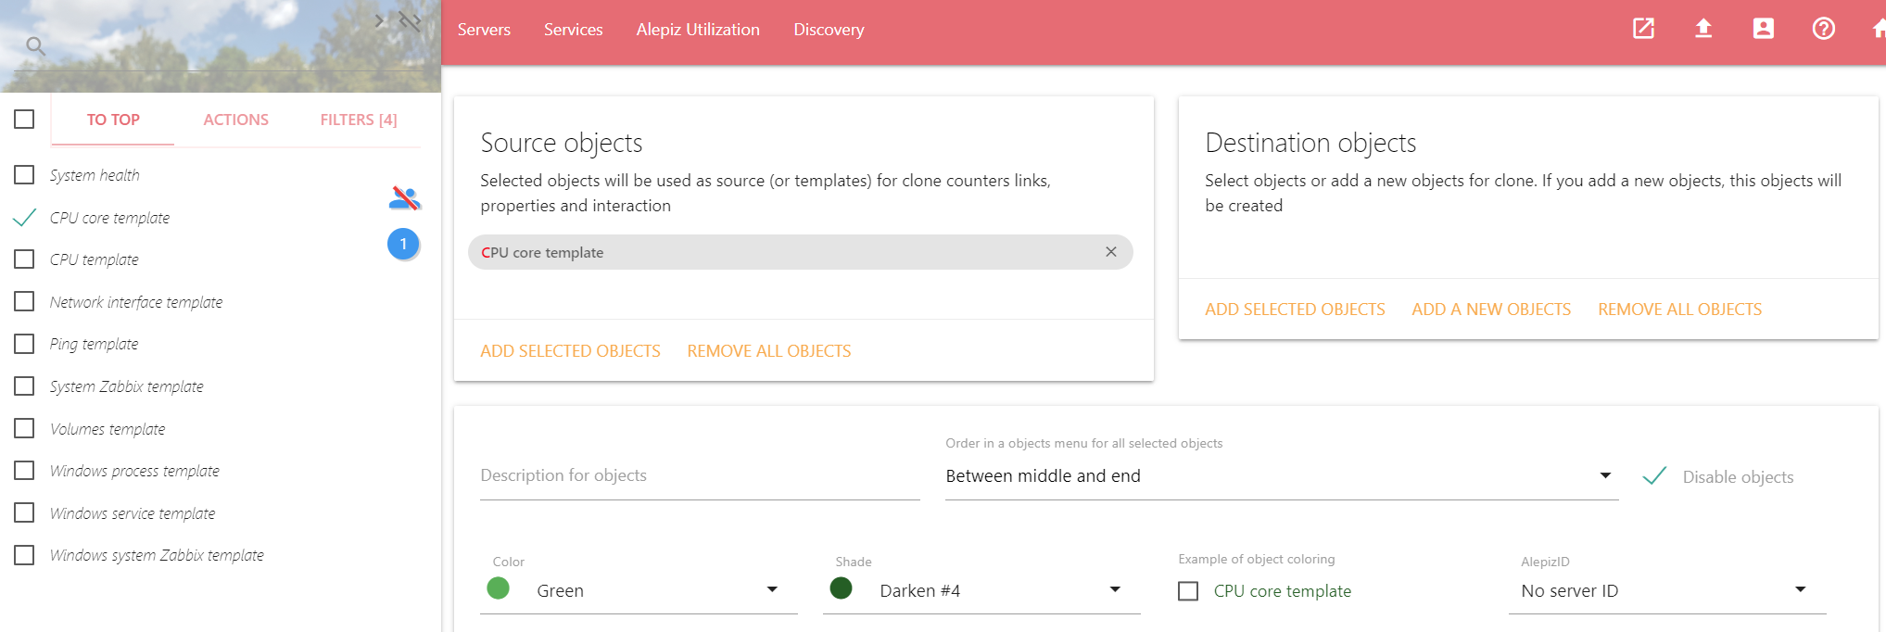The image size is (1886, 632).
Task: Open help via the question mark icon
Action: pyautogui.click(x=1823, y=29)
